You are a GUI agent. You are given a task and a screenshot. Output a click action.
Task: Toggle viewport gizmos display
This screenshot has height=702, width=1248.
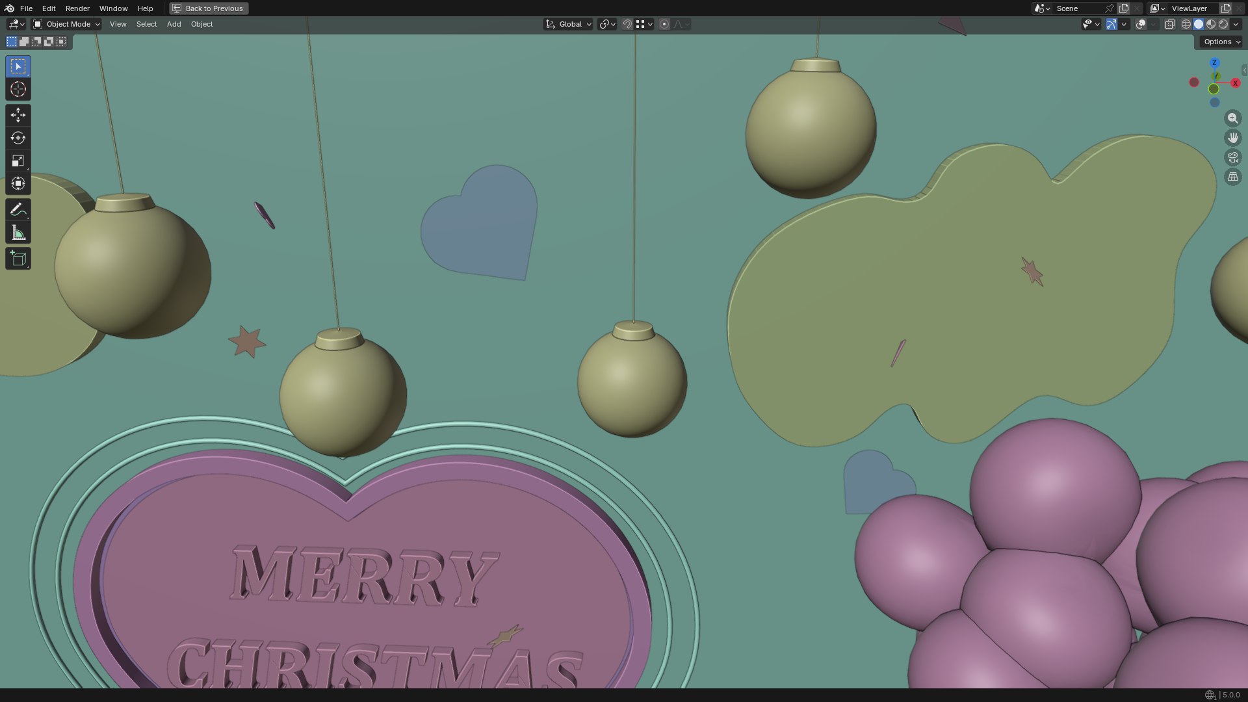click(x=1111, y=24)
